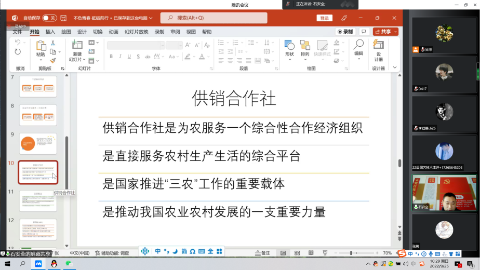Click the Paste (粘贴) icon
The width and height of the screenshot is (480, 270).
coord(41,46)
